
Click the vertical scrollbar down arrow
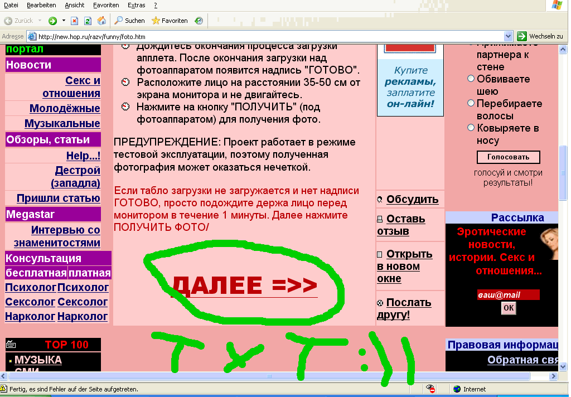tap(563, 366)
